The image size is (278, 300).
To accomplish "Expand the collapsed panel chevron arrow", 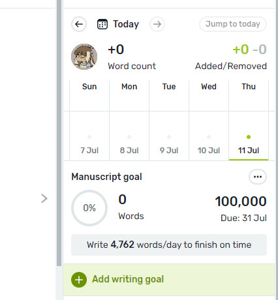I will coord(44,198).
